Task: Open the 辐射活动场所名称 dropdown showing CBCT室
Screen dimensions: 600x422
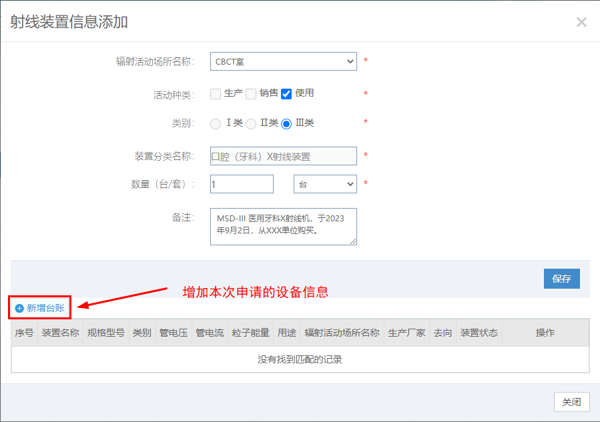Action: [284, 61]
